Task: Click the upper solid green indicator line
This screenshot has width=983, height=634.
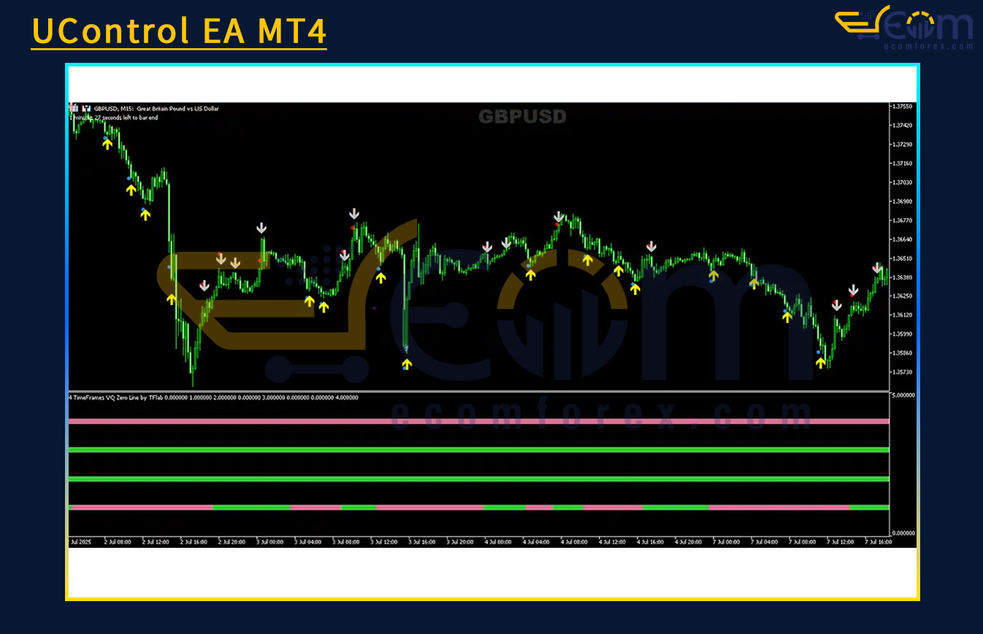Action: point(478,450)
